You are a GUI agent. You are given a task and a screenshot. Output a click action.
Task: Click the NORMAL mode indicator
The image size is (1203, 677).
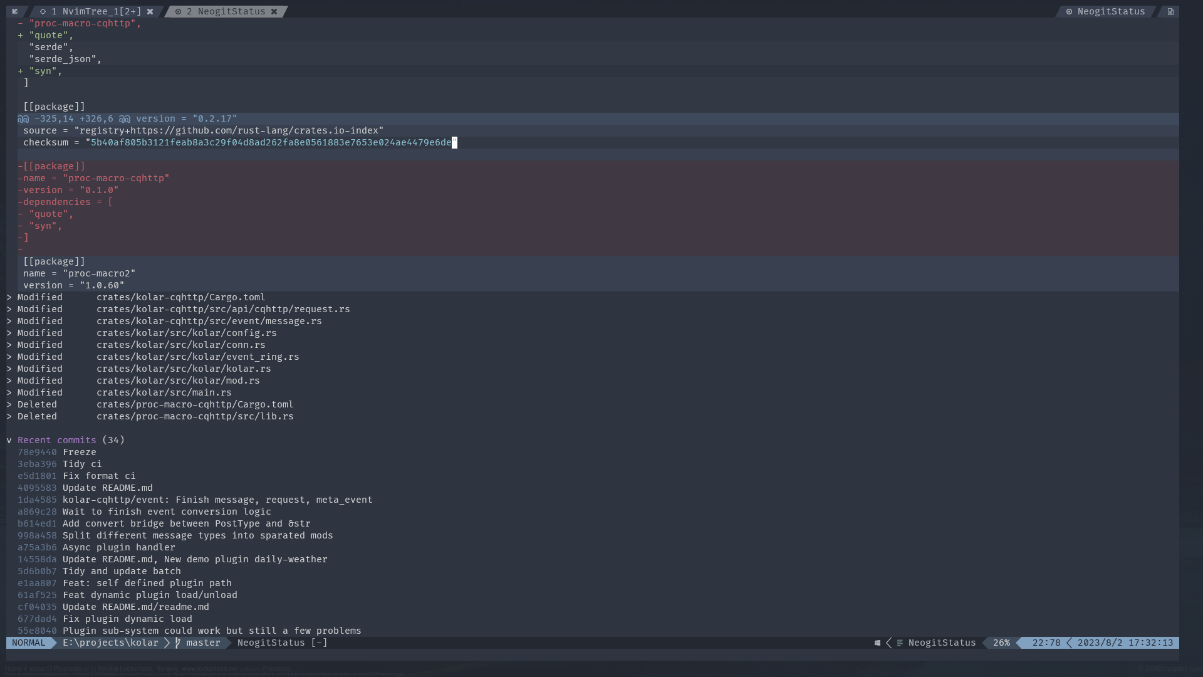pyautogui.click(x=29, y=643)
